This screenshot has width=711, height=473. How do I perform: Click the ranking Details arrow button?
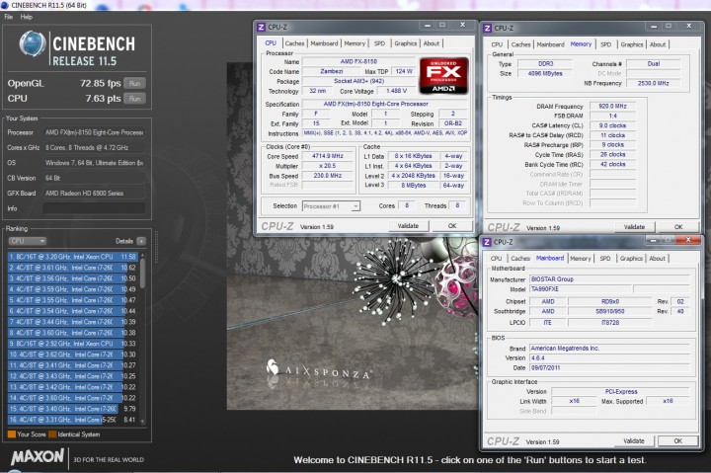pos(141,241)
